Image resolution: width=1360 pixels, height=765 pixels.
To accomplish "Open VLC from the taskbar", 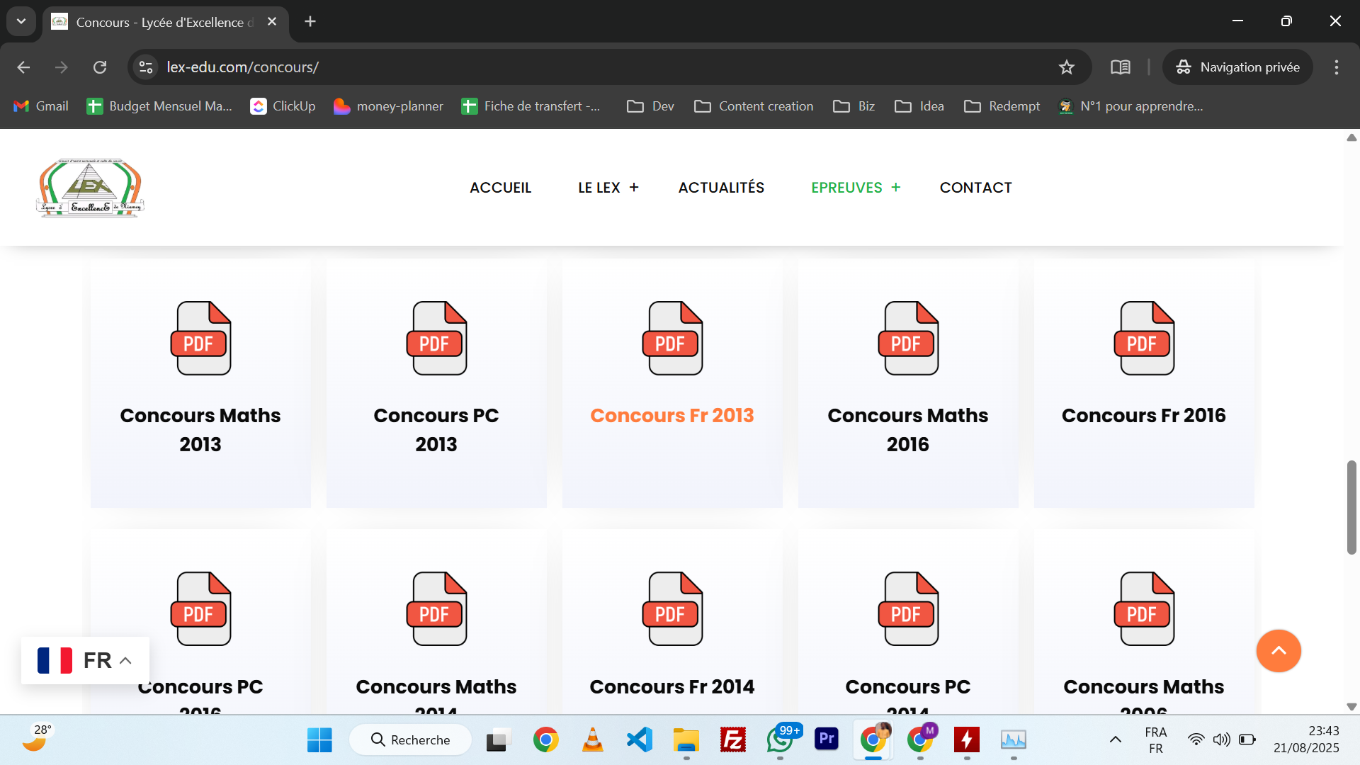I will click(x=592, y=739).
